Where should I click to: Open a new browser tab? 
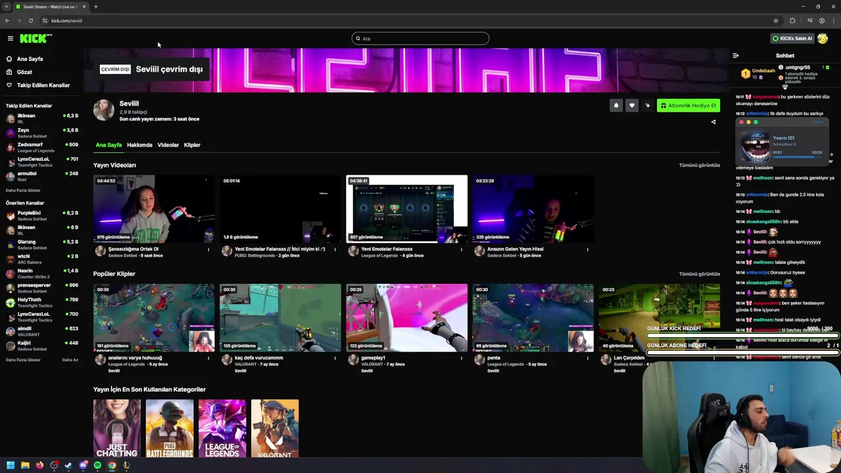point(95,7)
